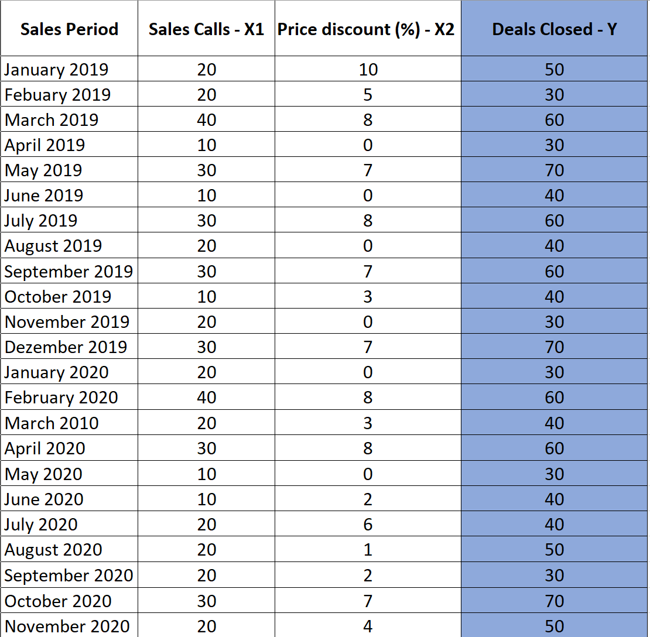
Task: Select the March 2010 cell
Action: 69,422
